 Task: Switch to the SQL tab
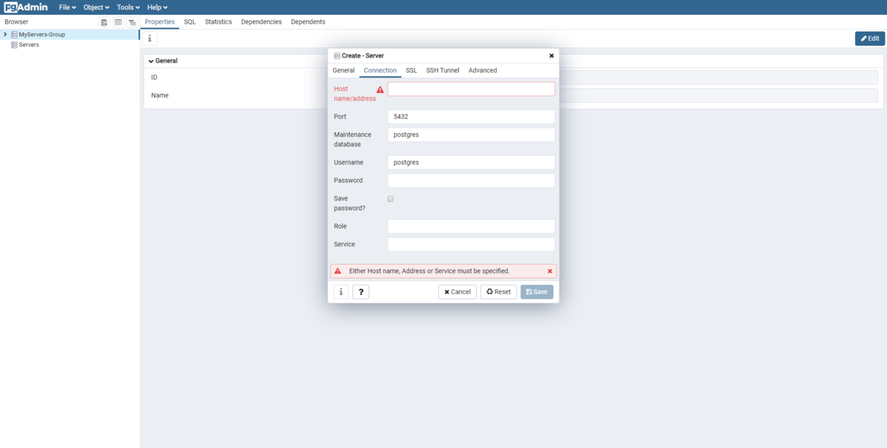[x=190, y=22]
